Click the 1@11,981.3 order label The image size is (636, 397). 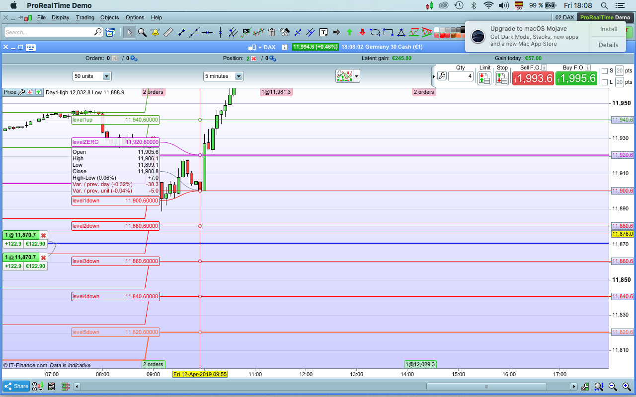[x=276, y=92]
